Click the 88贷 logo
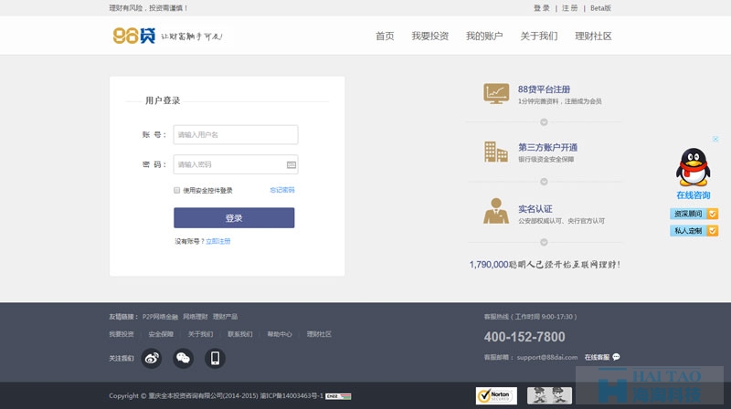The width and height of the screenshot is (731, 409). pos(134,36)
